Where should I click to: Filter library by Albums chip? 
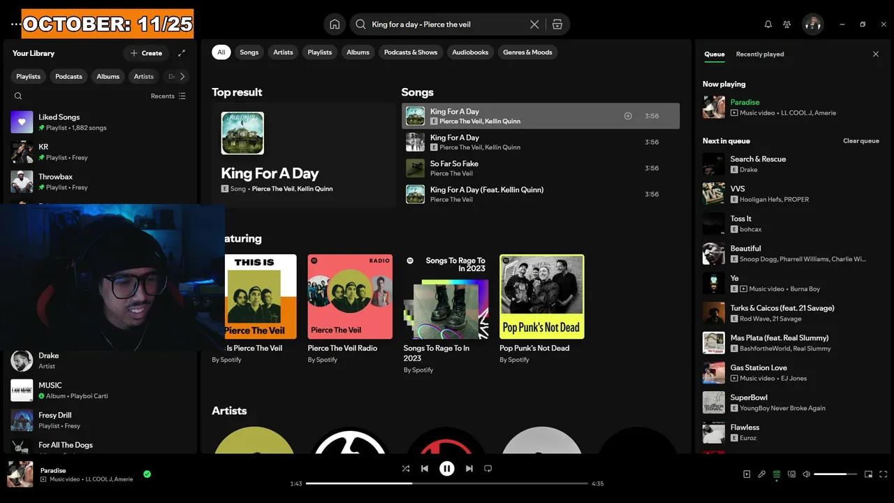108,77
